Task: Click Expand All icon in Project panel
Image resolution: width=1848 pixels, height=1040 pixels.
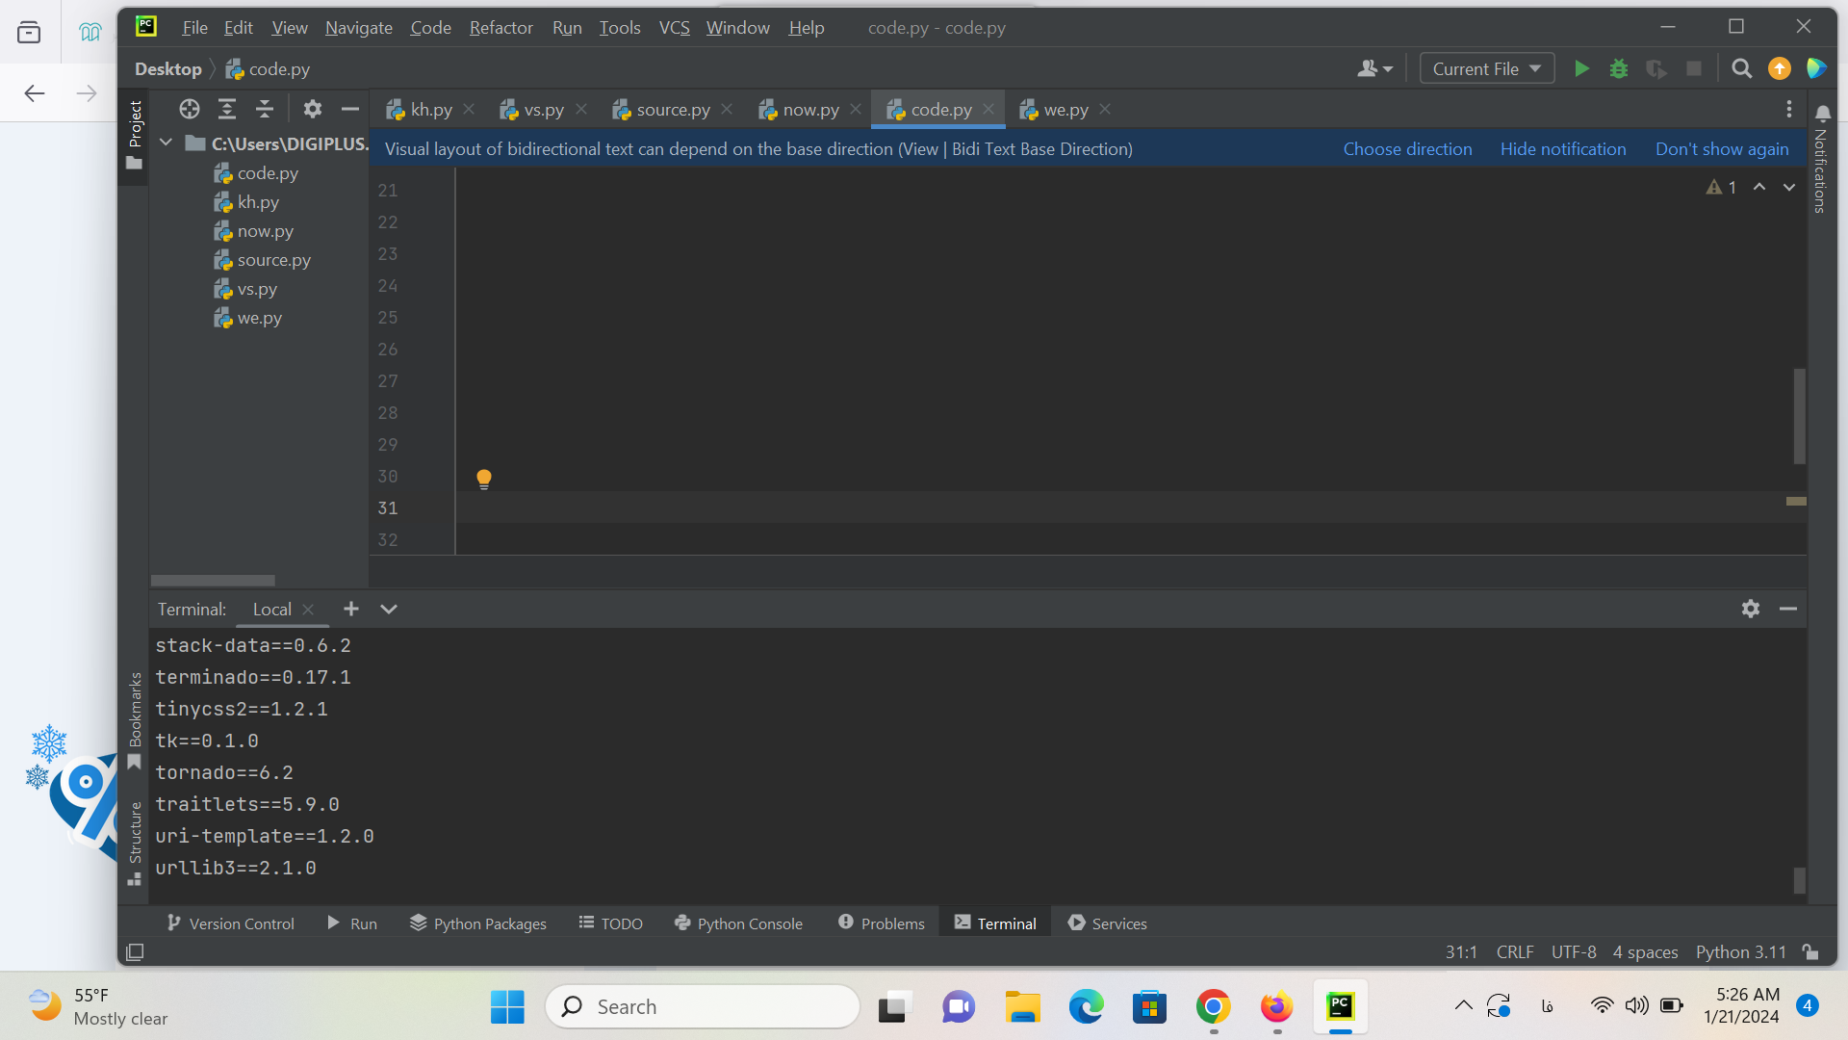Action: [227, 109]
